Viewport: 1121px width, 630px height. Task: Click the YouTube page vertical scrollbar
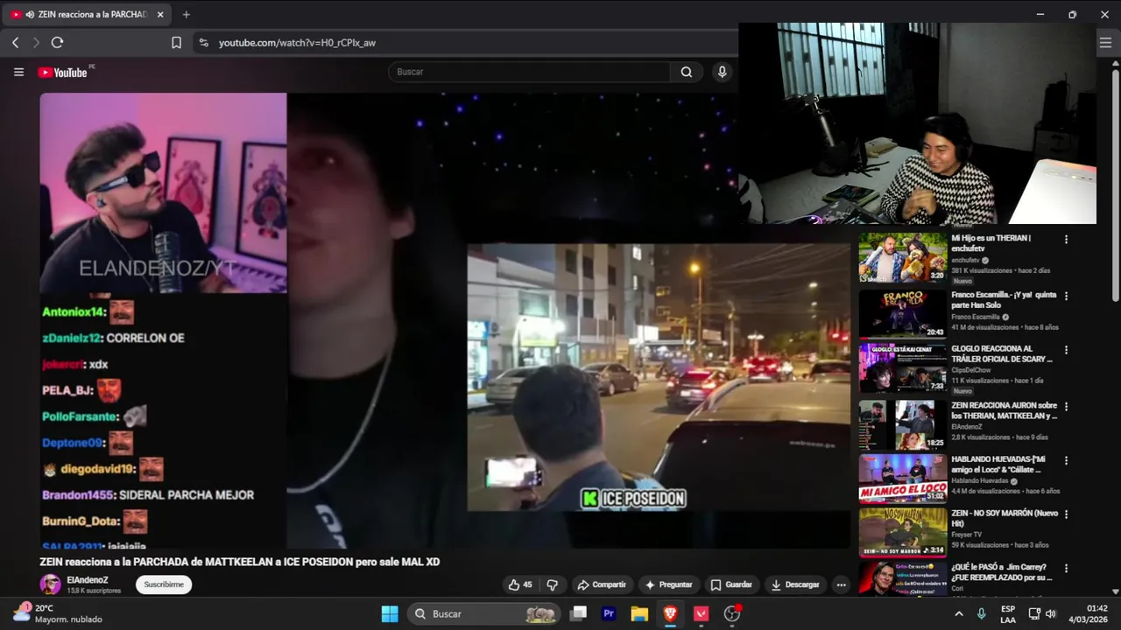pos(1115,184)
